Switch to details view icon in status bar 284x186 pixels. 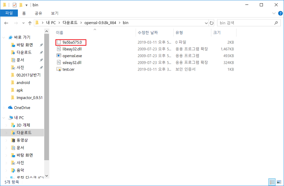pos(272,182)
